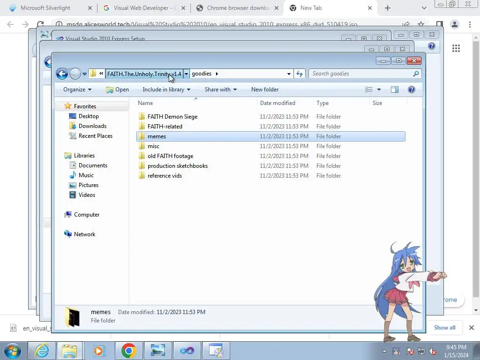Select the old FAITH footage folder
Screen dimensions: 480x360
pos(270,156)
